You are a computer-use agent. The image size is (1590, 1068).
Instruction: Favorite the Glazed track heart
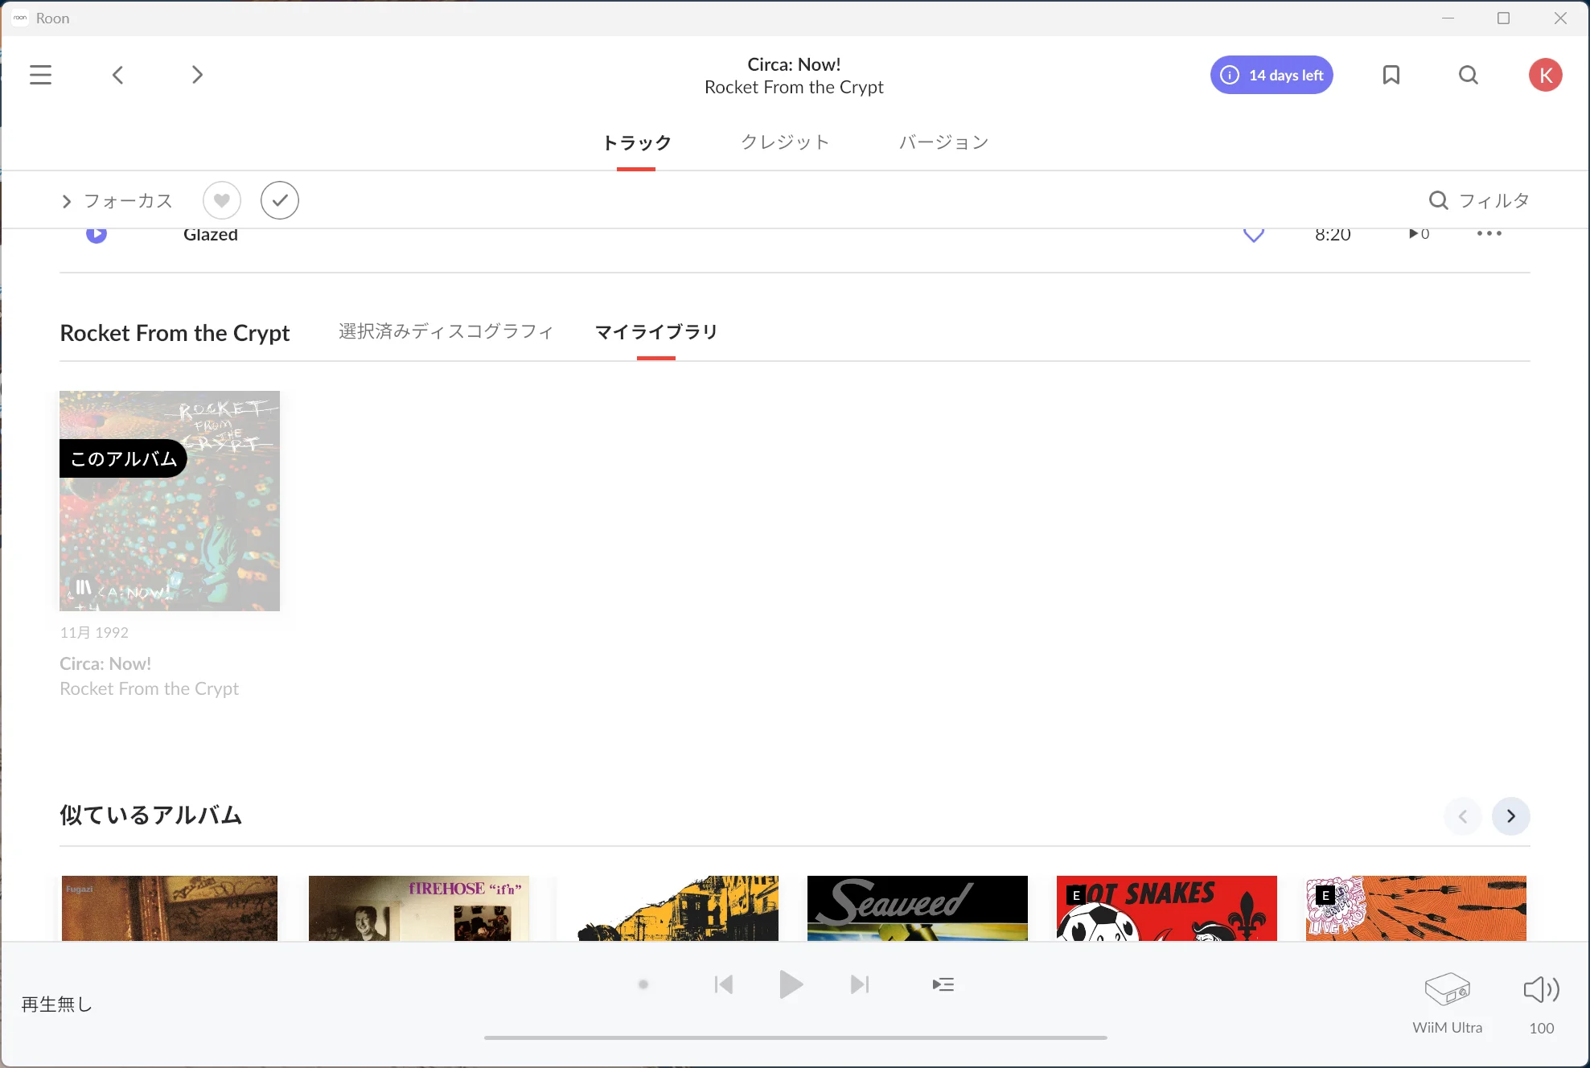tap(1253, 235)
